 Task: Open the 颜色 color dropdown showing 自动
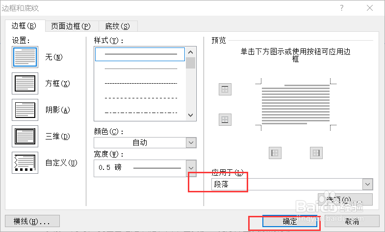[145, 142]
